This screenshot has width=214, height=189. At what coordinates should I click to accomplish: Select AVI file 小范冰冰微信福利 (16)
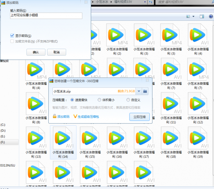point(117,142)
